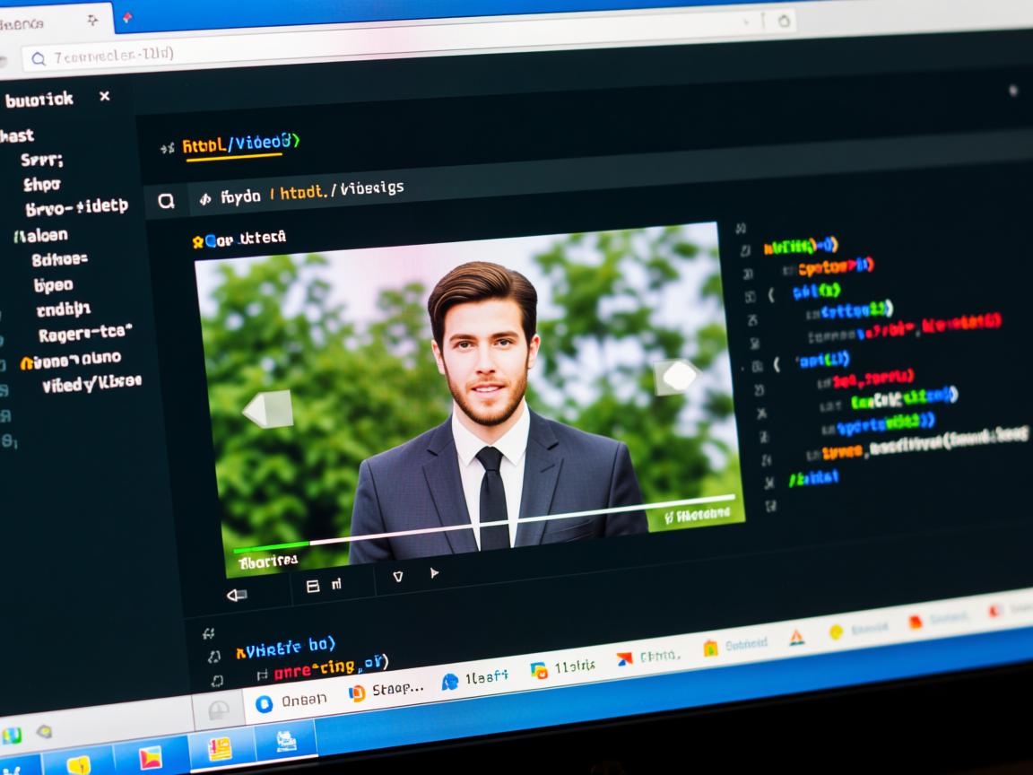Click the play triangle below the video

435,573
